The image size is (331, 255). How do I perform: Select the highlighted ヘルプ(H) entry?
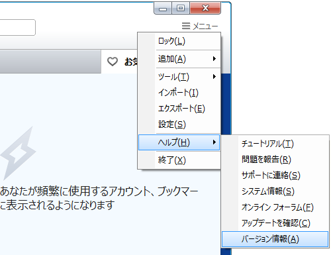click(179, 142)
